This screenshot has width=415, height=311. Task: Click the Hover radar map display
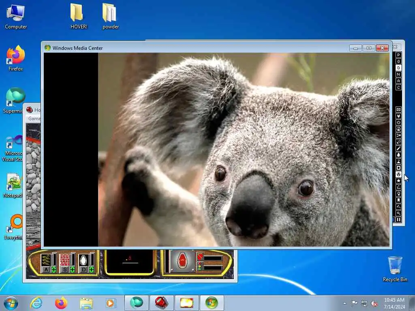[130, 262]
